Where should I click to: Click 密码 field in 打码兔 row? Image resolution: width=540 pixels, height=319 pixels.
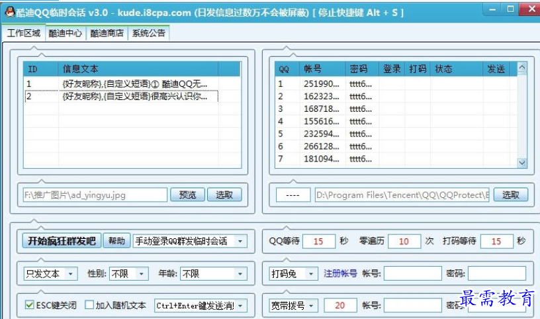(x=497, y=273)
